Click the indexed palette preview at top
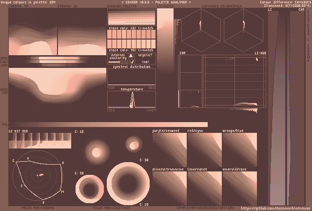The image size is (312, 211). pyautogui.click(x=131, y=18)
